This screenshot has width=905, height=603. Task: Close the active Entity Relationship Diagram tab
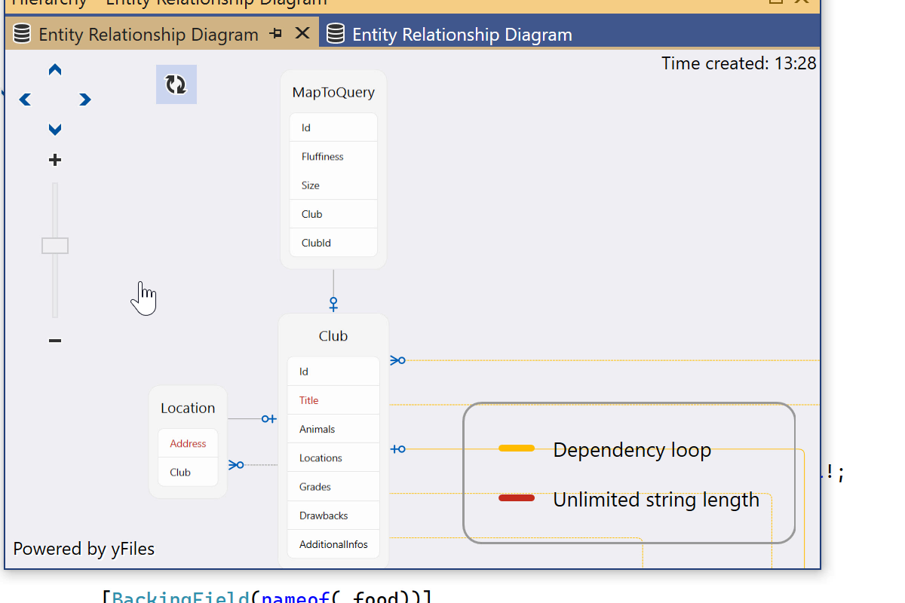[302, 33]
